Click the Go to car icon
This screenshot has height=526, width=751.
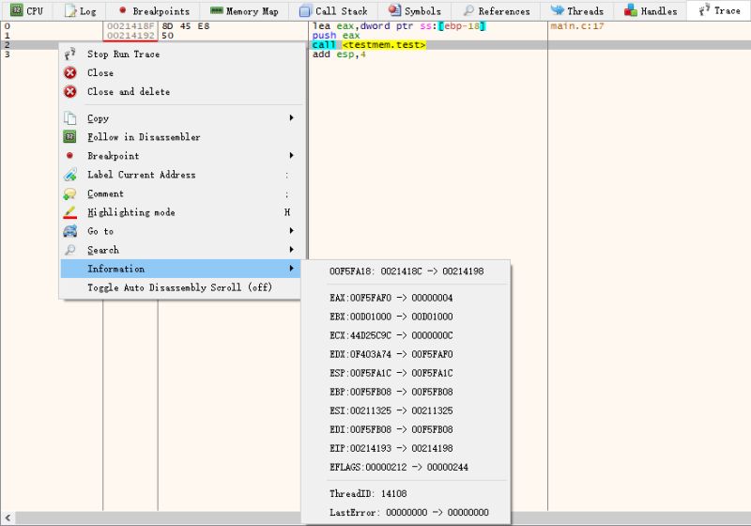pyautogui.click(x=69, y=231)
